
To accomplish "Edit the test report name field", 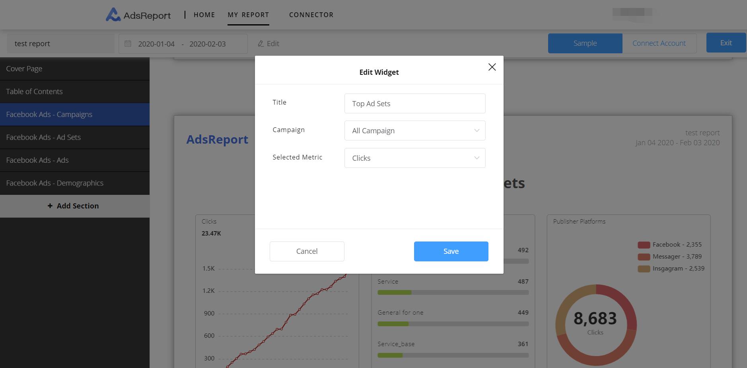I will click(60, 44).
